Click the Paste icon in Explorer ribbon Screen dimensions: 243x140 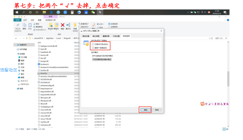[x=30, y=25]
